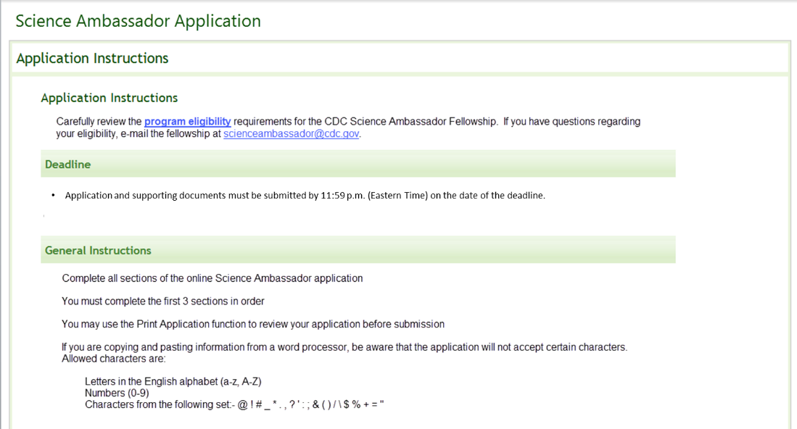Click the 'Complete all sections' instruction line

pos(212,278)
